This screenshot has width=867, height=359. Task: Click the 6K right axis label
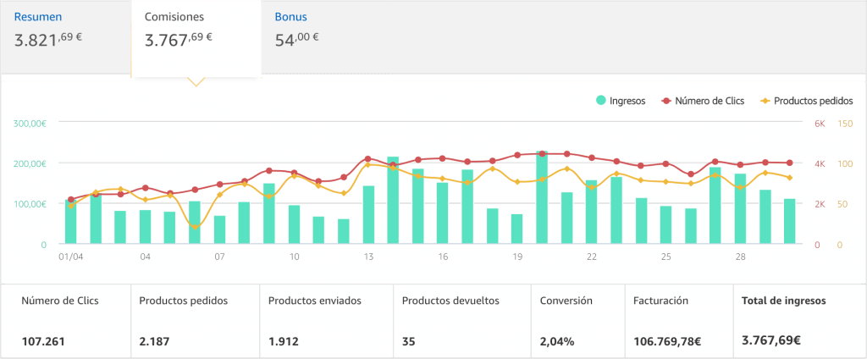click(820, 124)
